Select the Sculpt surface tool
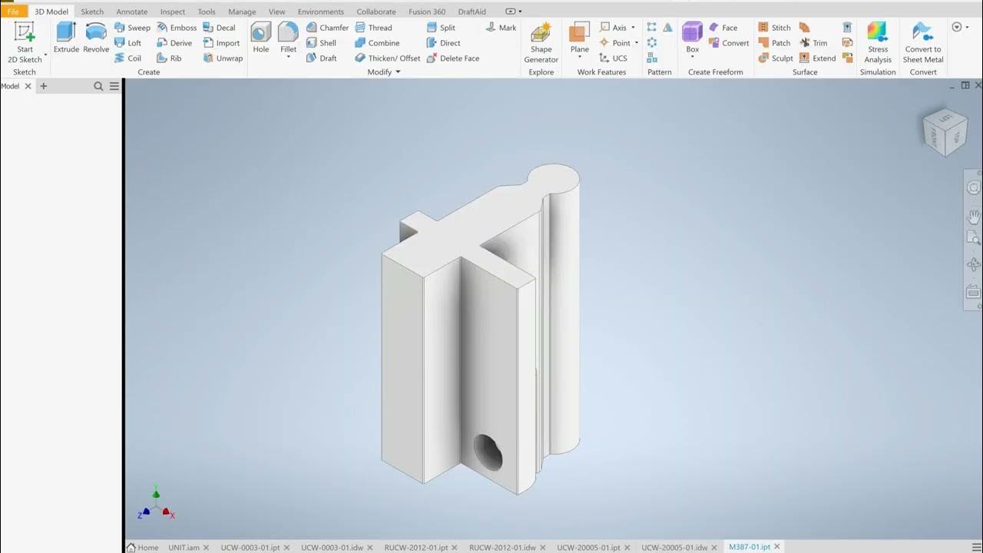Screen dimensions: 983x553 tap(776, 58)
